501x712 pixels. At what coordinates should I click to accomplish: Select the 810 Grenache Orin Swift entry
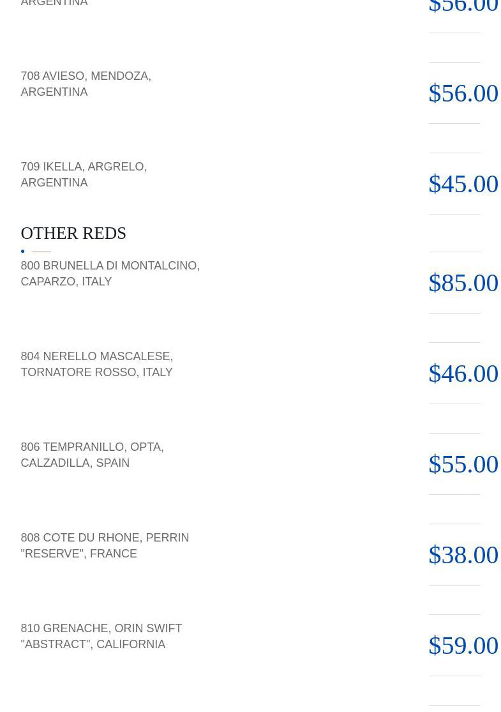(101, 636)
